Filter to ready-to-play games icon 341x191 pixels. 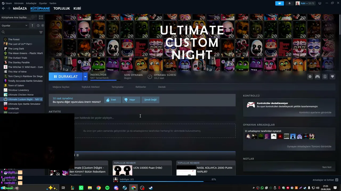tap(43, 25)
